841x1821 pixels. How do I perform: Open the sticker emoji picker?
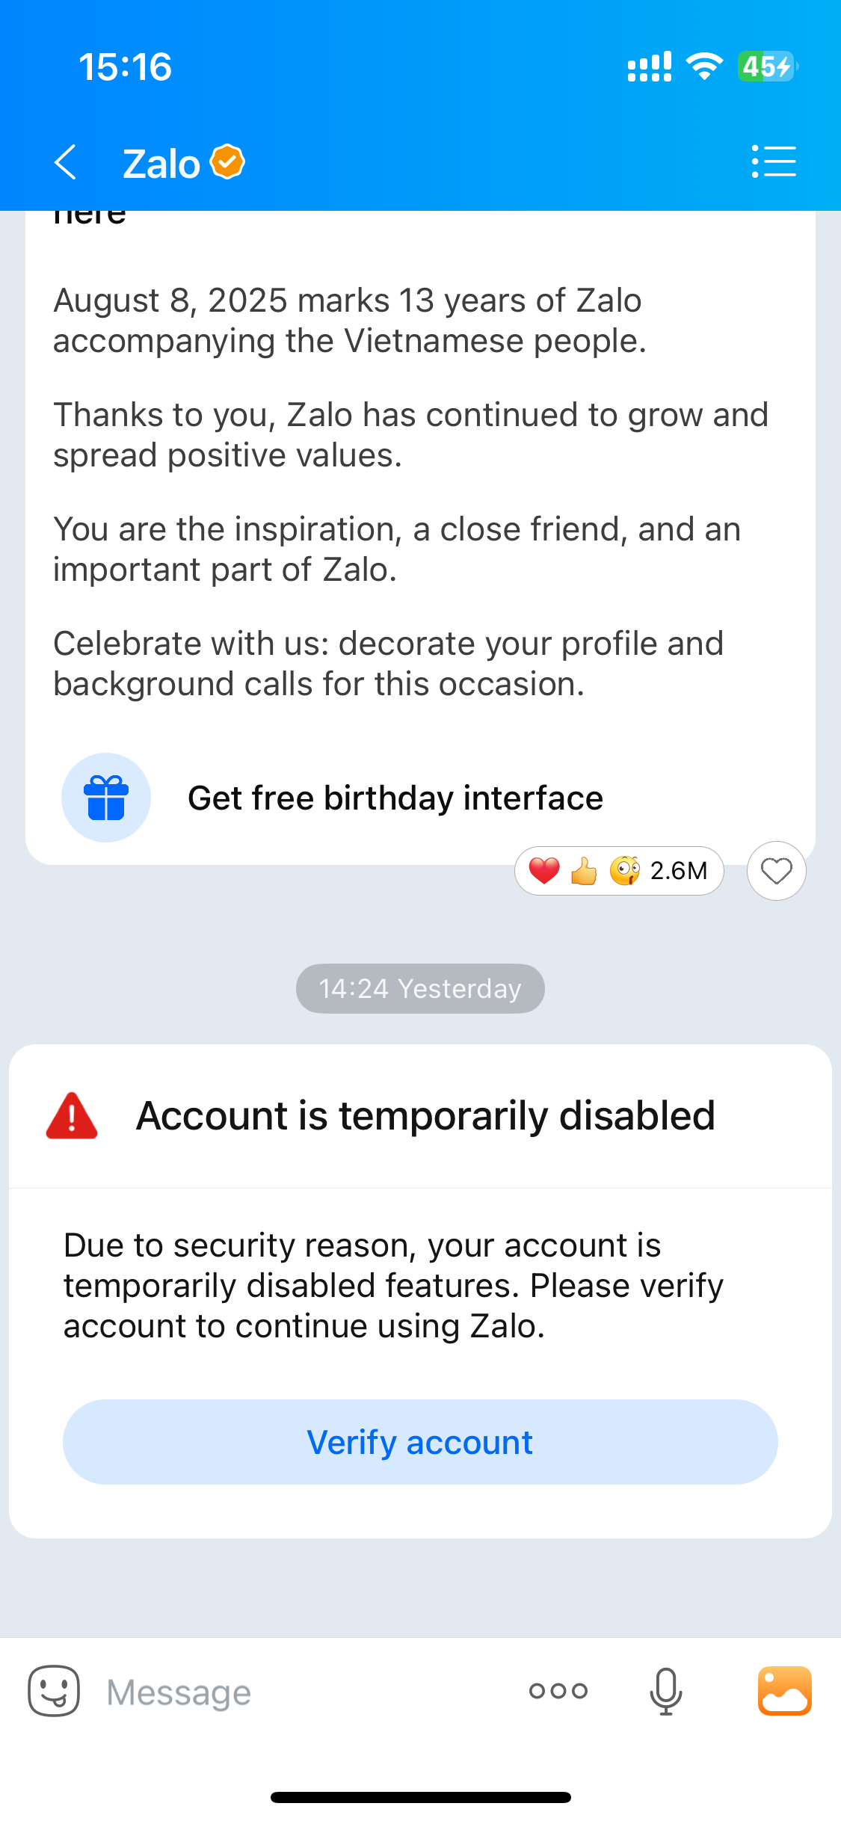(54, 1691)
